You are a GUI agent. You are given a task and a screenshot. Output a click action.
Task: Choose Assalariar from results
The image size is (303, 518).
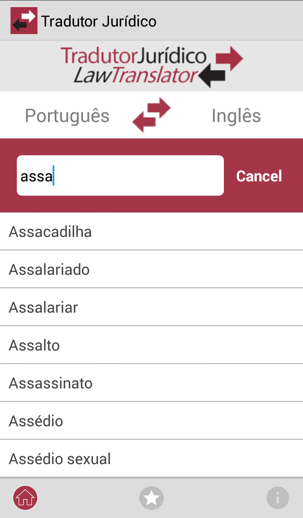151,307
